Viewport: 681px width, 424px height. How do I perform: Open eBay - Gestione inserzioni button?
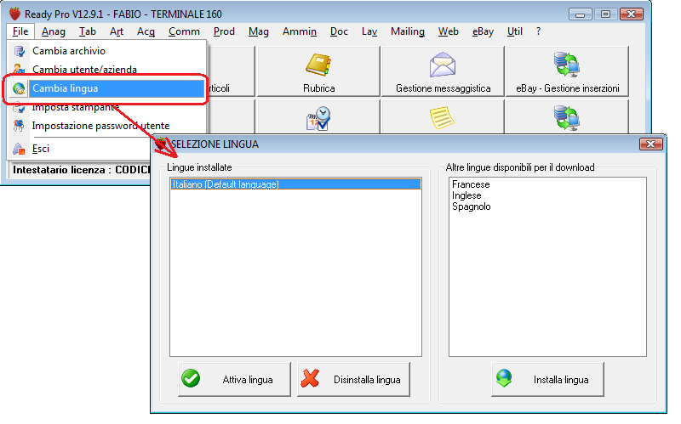tap(567, 71)
